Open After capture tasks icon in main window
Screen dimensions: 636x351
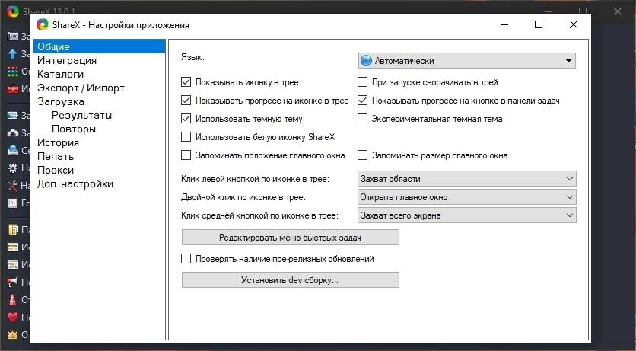13,115
